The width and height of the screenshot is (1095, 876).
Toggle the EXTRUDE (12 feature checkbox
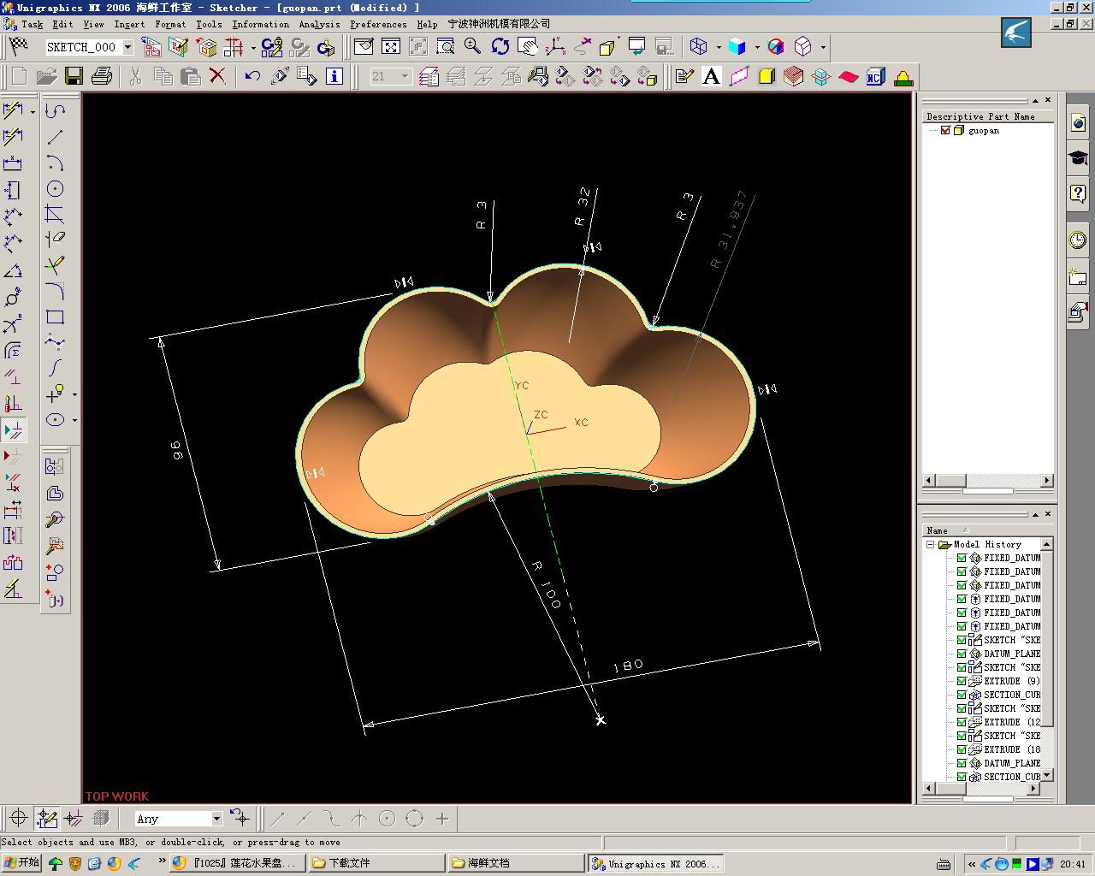962,722
